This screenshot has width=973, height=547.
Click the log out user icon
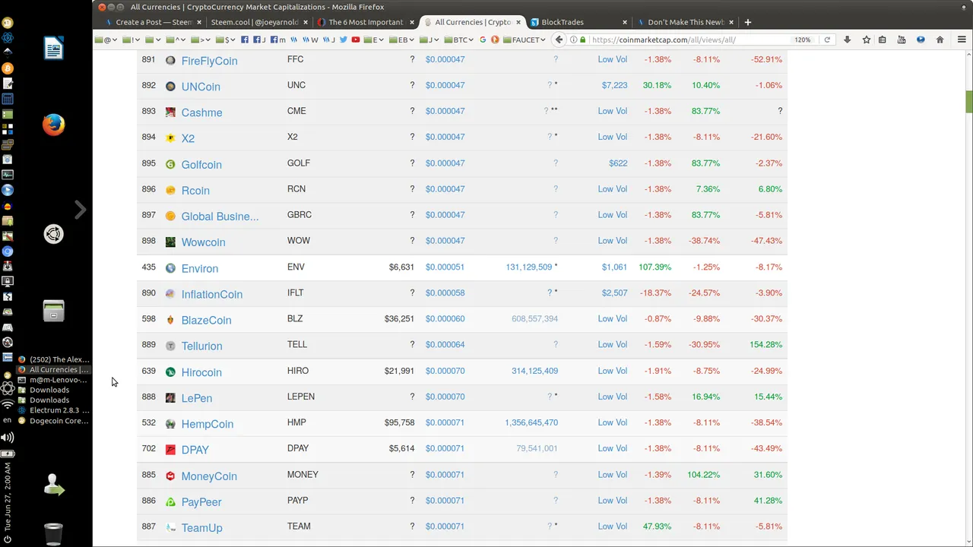53,485
